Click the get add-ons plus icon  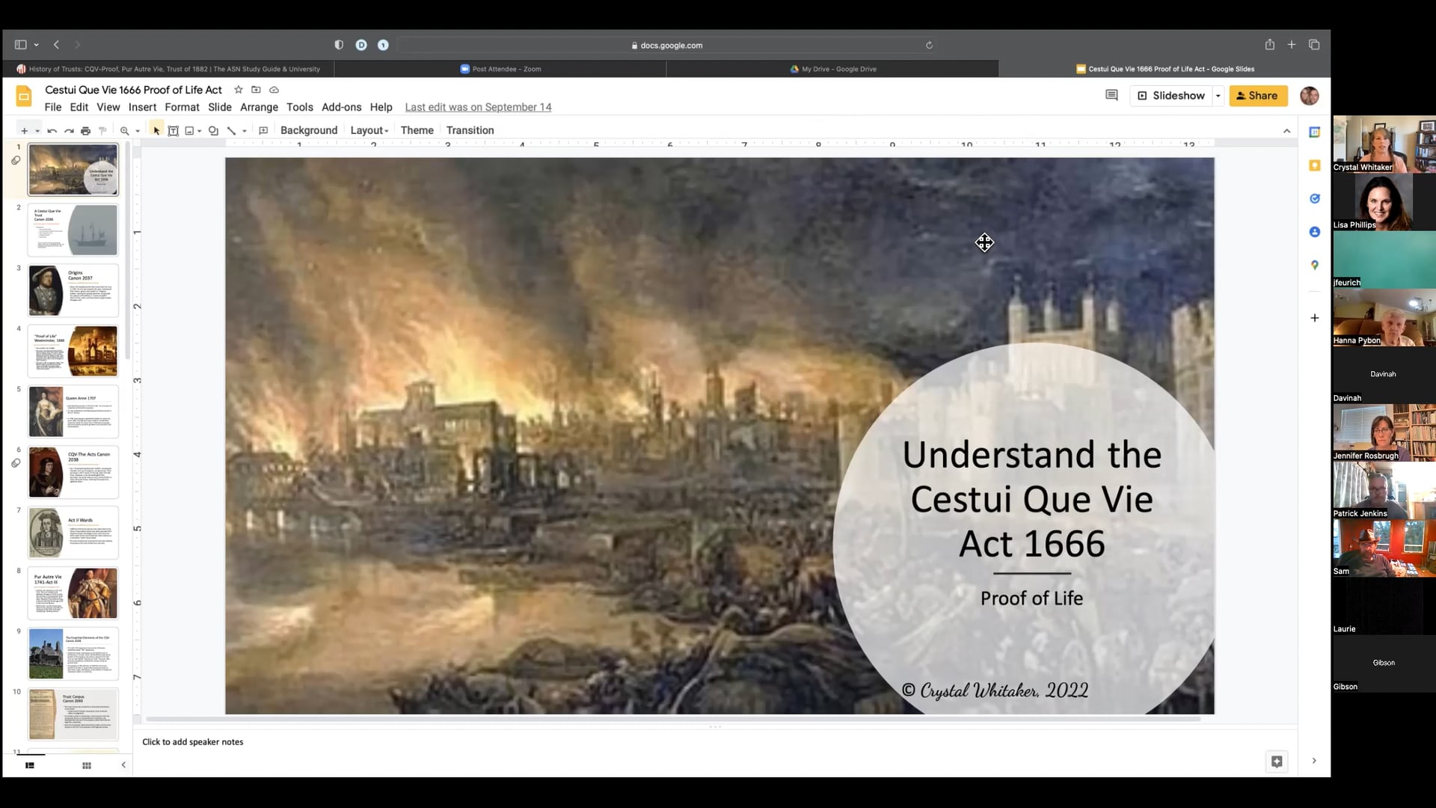[x=1315, y=318]
